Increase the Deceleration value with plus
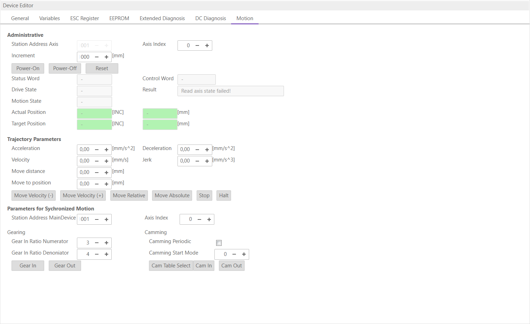530x324 pixels. (207, 150)
